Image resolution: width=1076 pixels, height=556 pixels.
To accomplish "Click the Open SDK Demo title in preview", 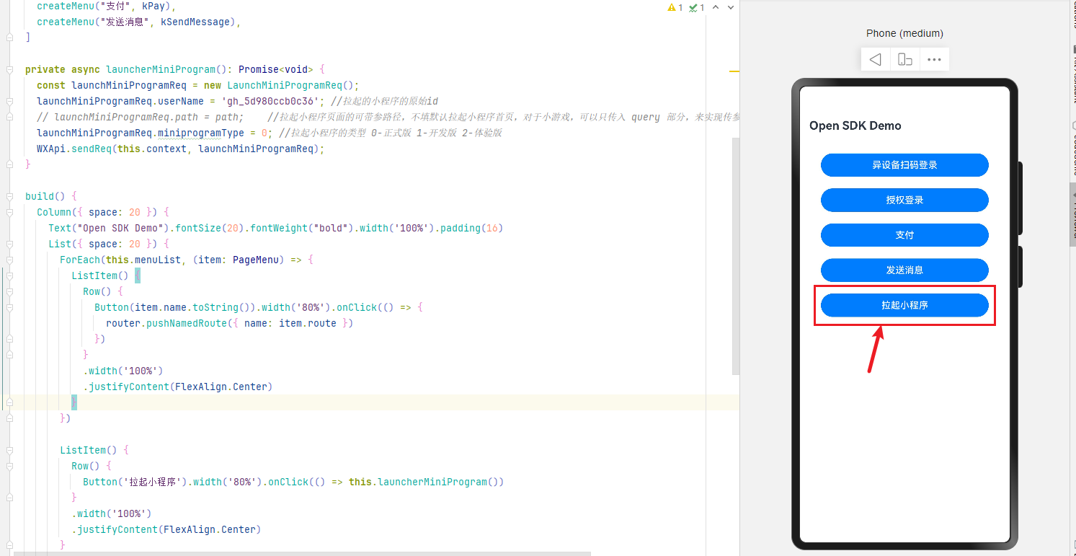I will [x=855, y=125].
